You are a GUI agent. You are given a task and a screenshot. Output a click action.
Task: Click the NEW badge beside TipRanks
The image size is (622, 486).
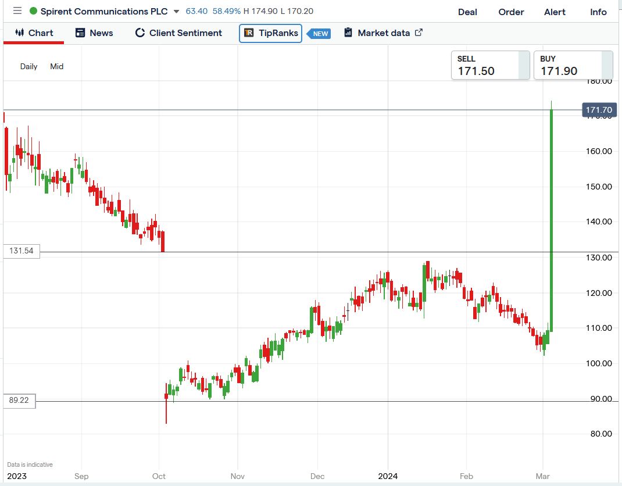click(319, 34)
